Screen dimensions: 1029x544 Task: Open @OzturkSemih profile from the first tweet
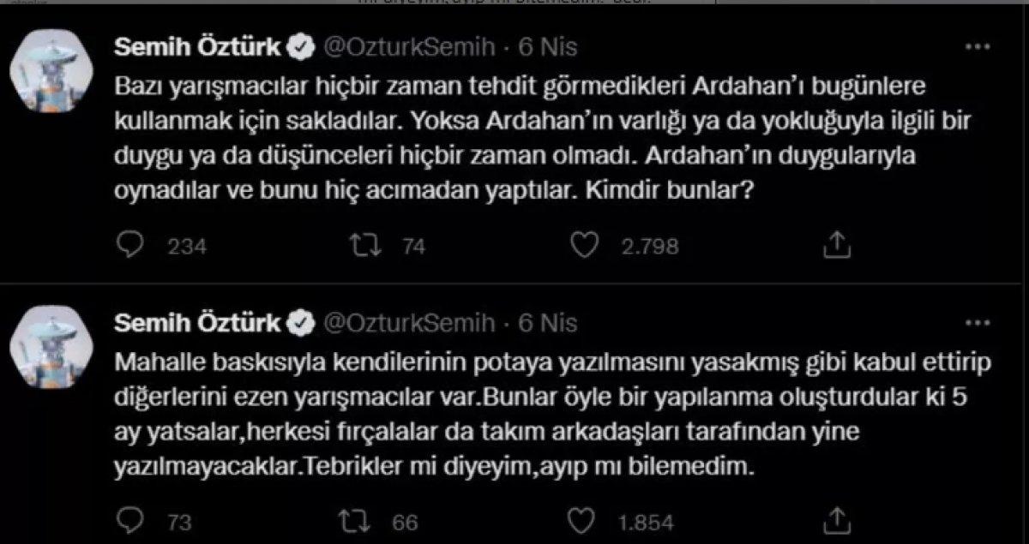[411, 48]
